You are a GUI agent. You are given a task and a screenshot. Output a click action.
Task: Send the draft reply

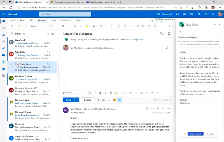tap(69, 100)
